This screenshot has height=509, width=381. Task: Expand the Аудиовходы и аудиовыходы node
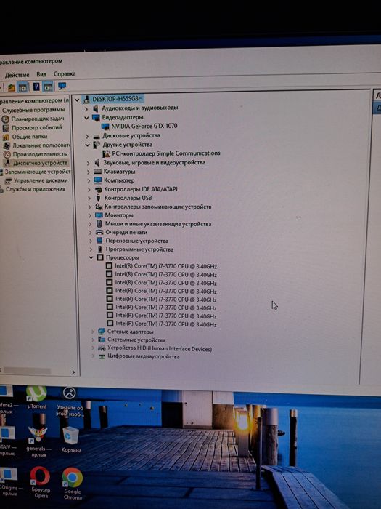(86, 109)
